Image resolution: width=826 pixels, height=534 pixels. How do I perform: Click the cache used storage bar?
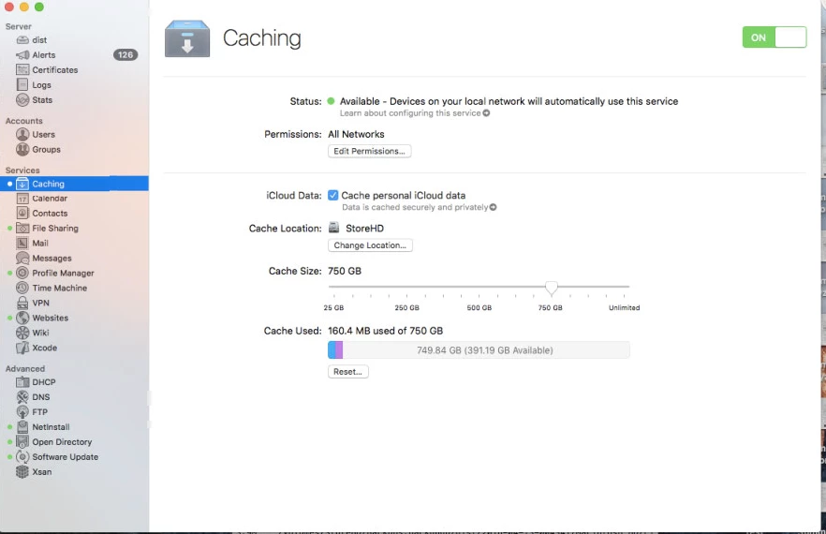pyautogui.click(x=479, y=350)
